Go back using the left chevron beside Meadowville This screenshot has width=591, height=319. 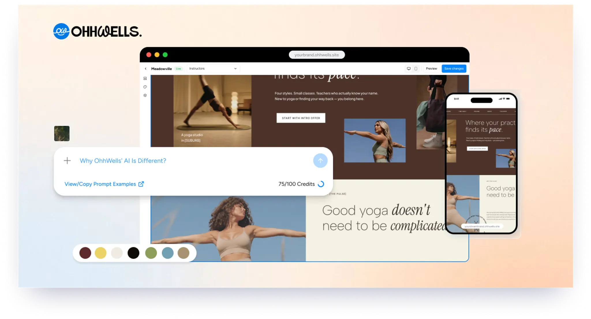(x=145, y=69)
